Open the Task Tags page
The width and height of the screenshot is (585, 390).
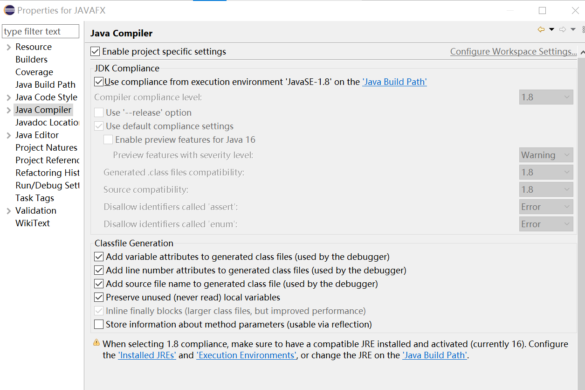click(34, 198)
